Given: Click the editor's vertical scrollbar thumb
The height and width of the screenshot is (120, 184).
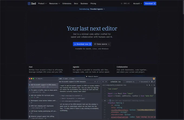Looking at the screenshot, I should (x=155, y=90).
